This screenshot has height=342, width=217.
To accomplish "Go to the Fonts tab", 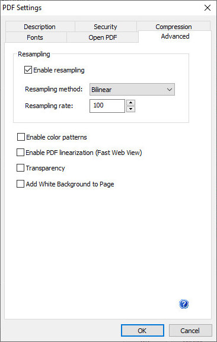I will tap(36, 37).
